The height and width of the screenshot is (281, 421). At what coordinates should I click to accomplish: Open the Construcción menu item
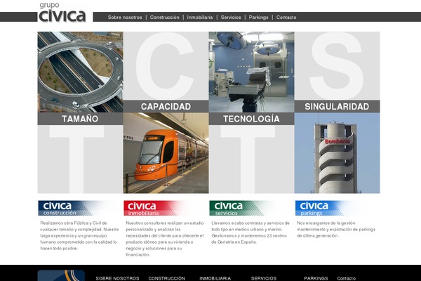(165, 17)
